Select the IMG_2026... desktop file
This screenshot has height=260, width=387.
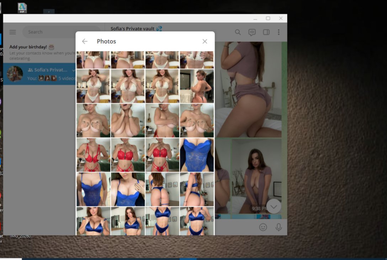22,236
